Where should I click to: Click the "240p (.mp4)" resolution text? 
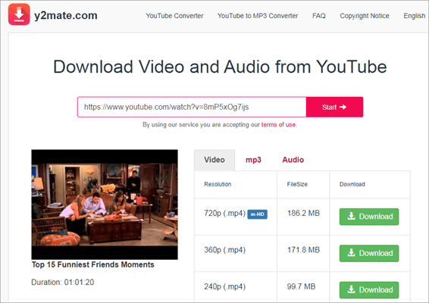pyautogui.click(x=224, y=286)
